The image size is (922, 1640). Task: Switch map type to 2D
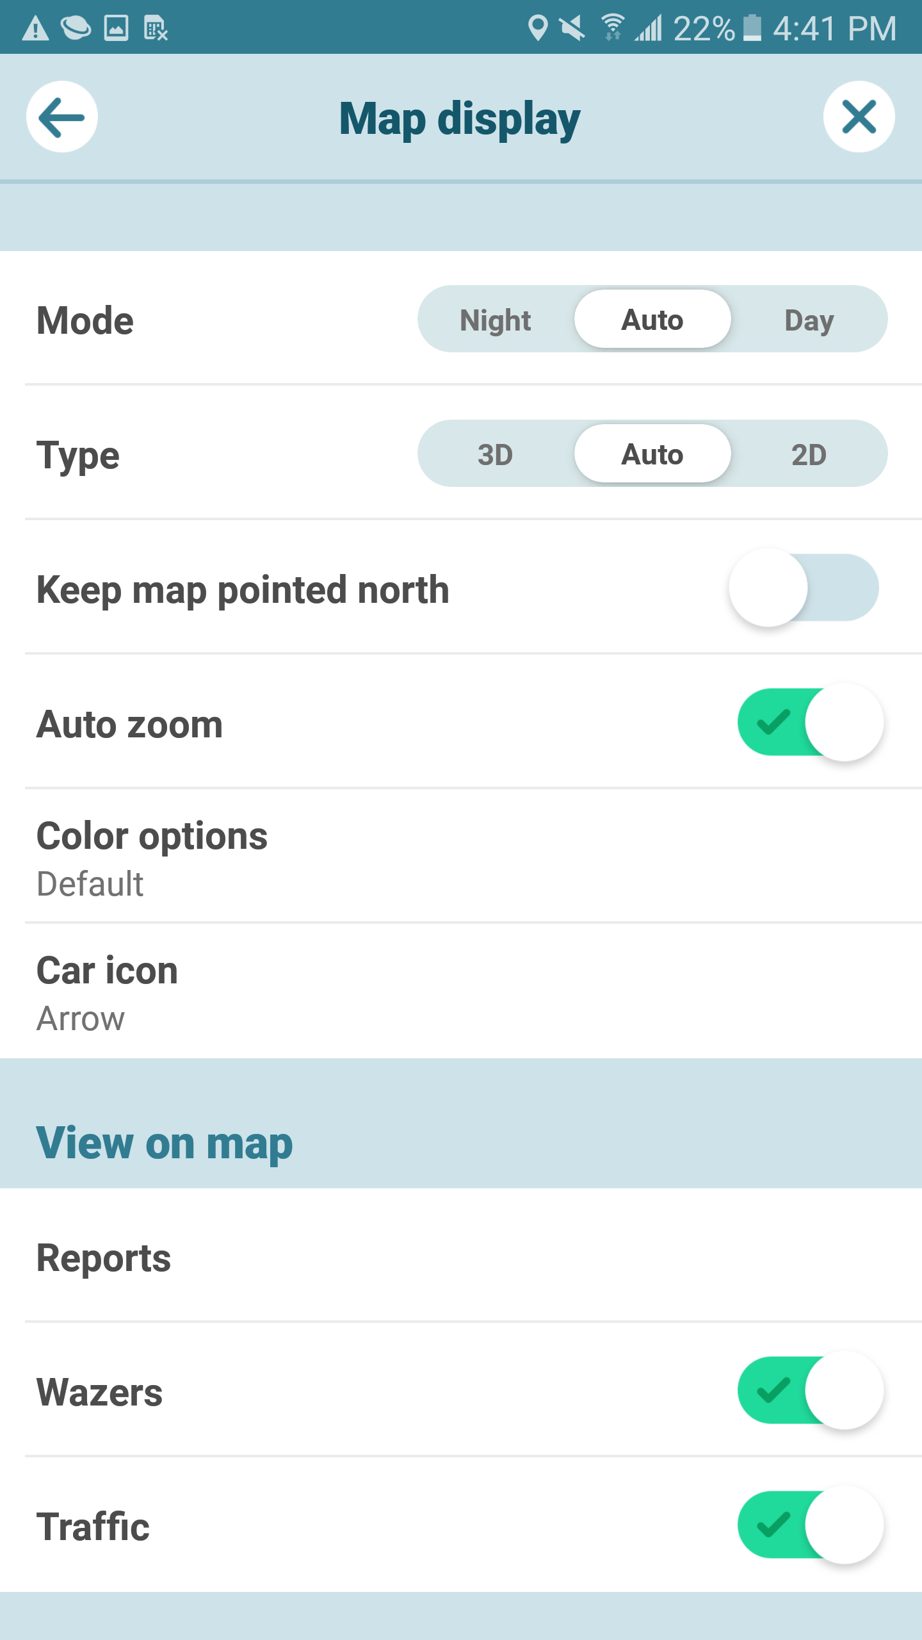point(809,454)
